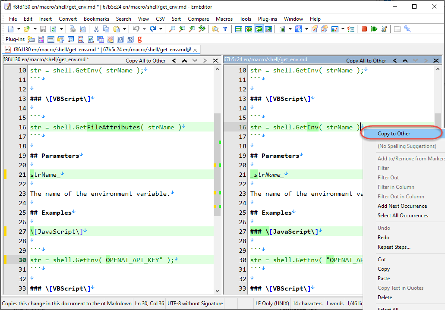Undo the last edit with the toolbar arrow
This screenshot has height=310, width=445.
(x=136, y=29)
